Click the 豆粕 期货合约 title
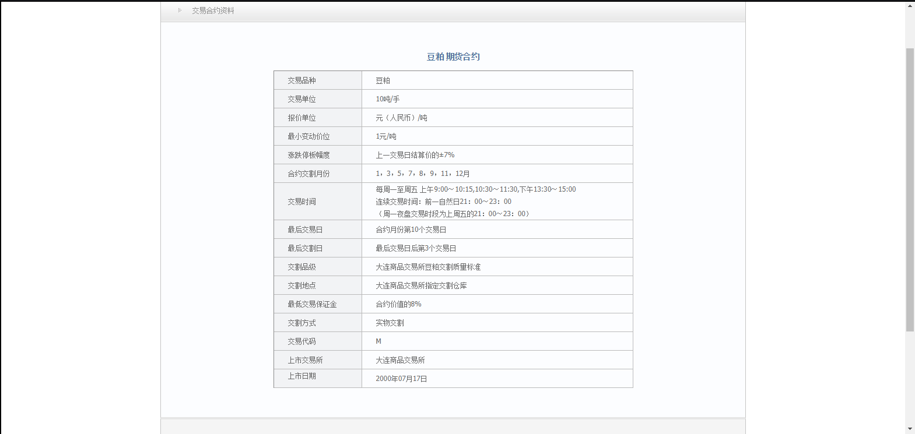 453,57
